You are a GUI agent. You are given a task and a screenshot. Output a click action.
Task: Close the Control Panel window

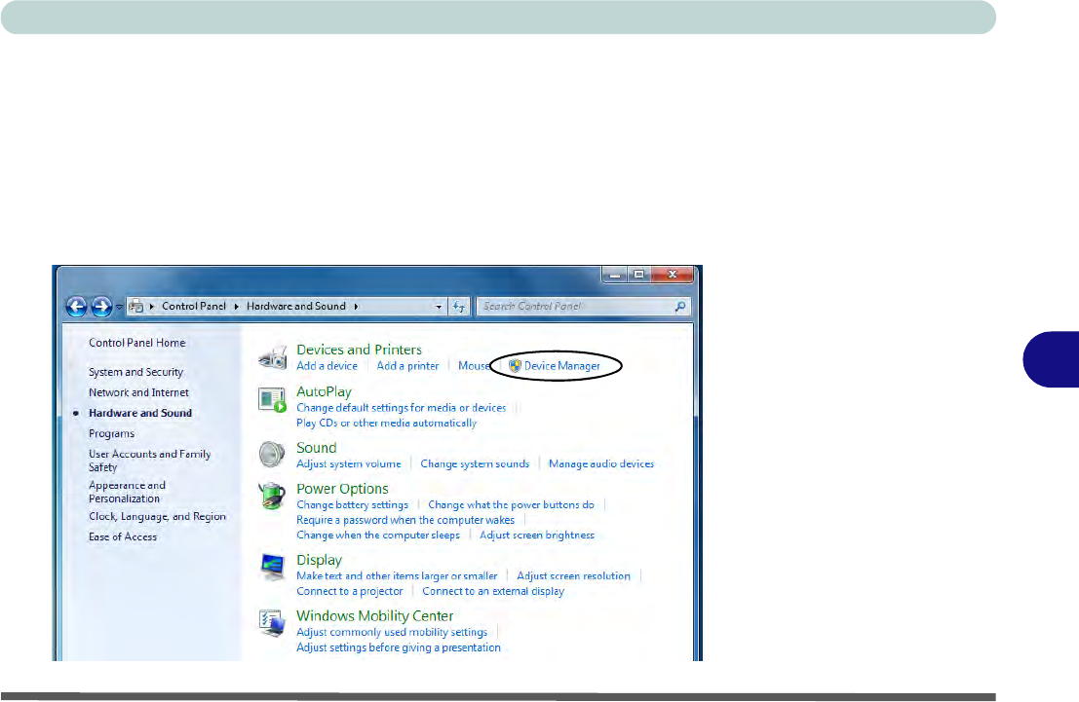(673, 275)
